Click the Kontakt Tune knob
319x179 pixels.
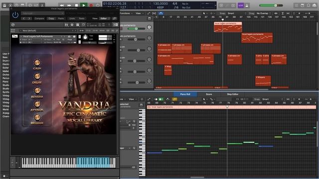coord(85,37)
